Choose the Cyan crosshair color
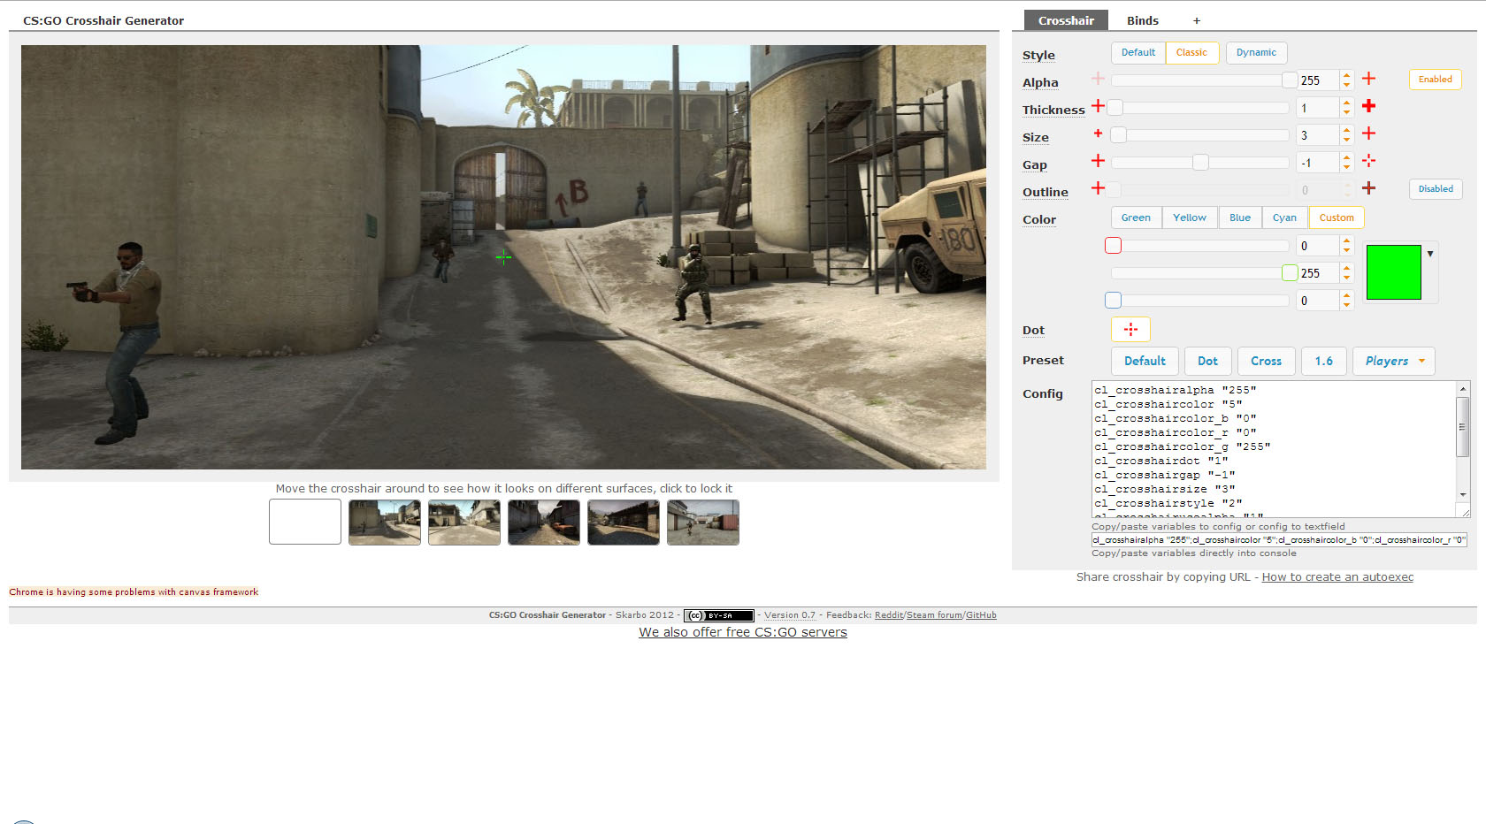This screenshot has width=1486, height=824. [x=1284, y=217]
